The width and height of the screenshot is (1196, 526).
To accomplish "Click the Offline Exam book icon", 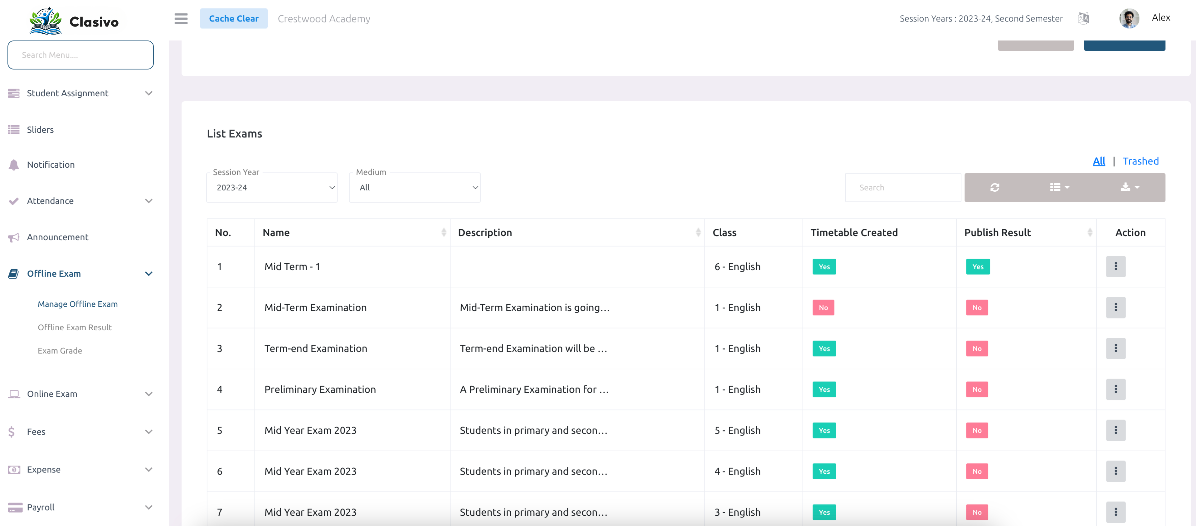I will 14,274.
